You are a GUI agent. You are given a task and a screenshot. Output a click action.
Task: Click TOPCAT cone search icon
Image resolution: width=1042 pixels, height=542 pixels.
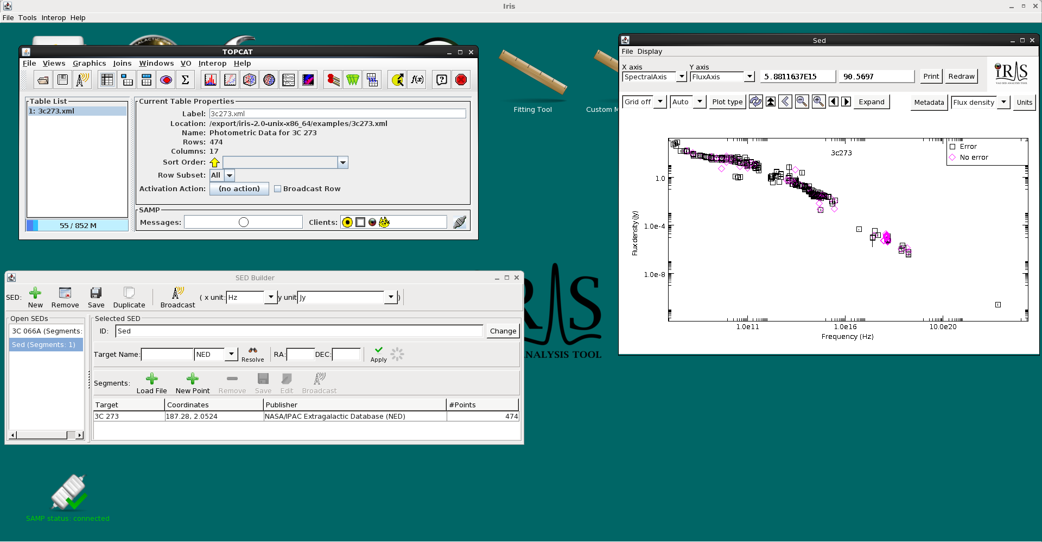point(352,80)
